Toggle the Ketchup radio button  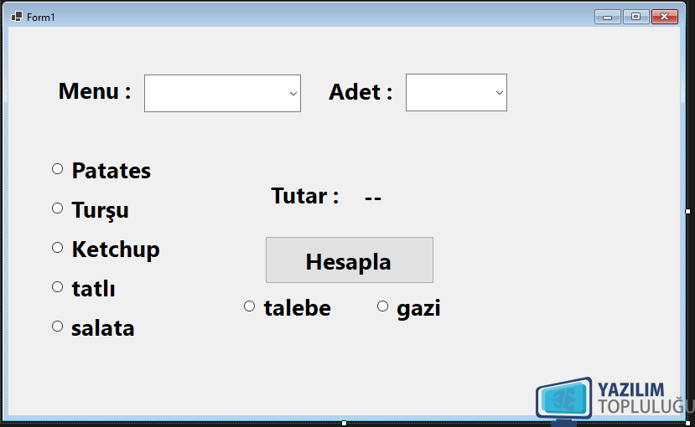tap(57, 247)
